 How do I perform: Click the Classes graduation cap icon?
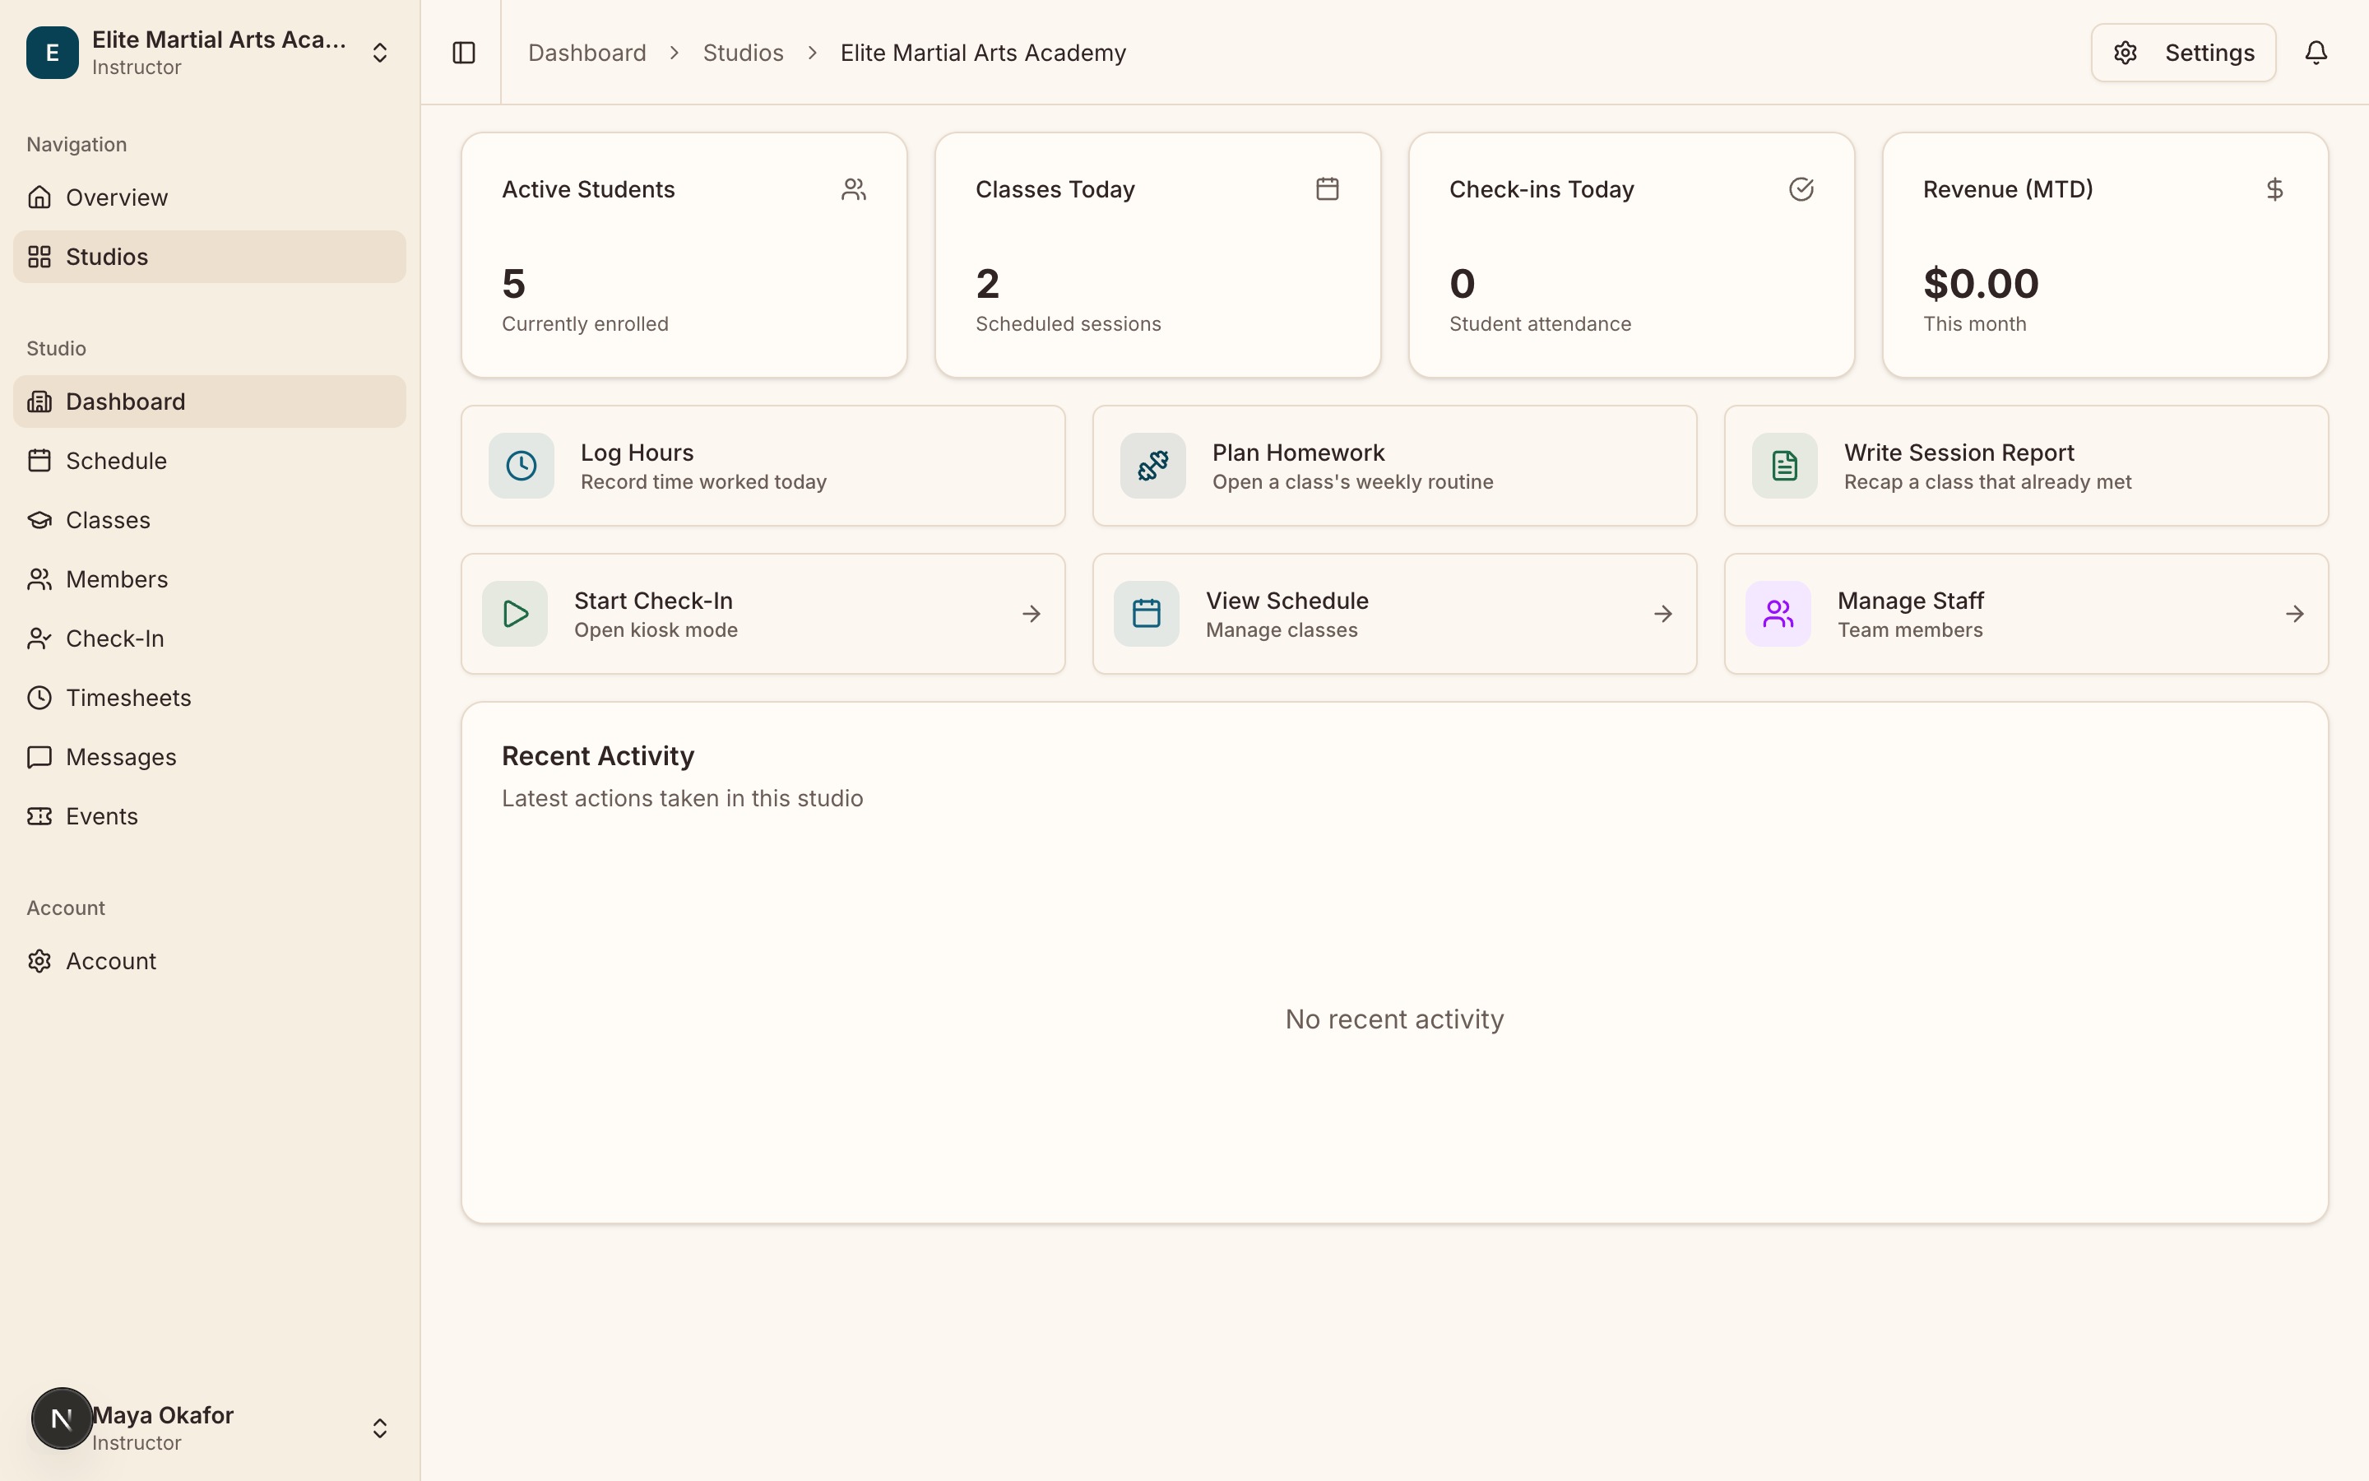click(39, 520)
